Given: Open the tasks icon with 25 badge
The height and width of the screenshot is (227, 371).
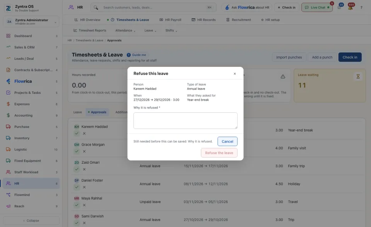Looking at the screenshot, I should click(x=340, y=8).
